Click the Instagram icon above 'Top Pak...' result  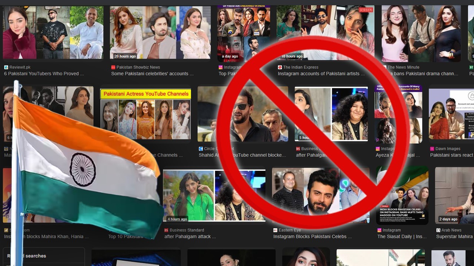tap(221, 67)
